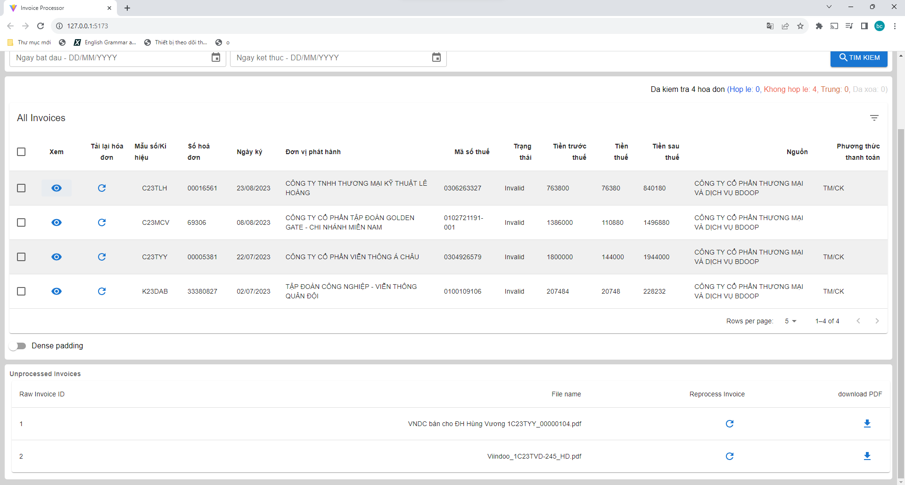Check the row for invoice C23TLH
905x485 pixels.
(21, 188)
